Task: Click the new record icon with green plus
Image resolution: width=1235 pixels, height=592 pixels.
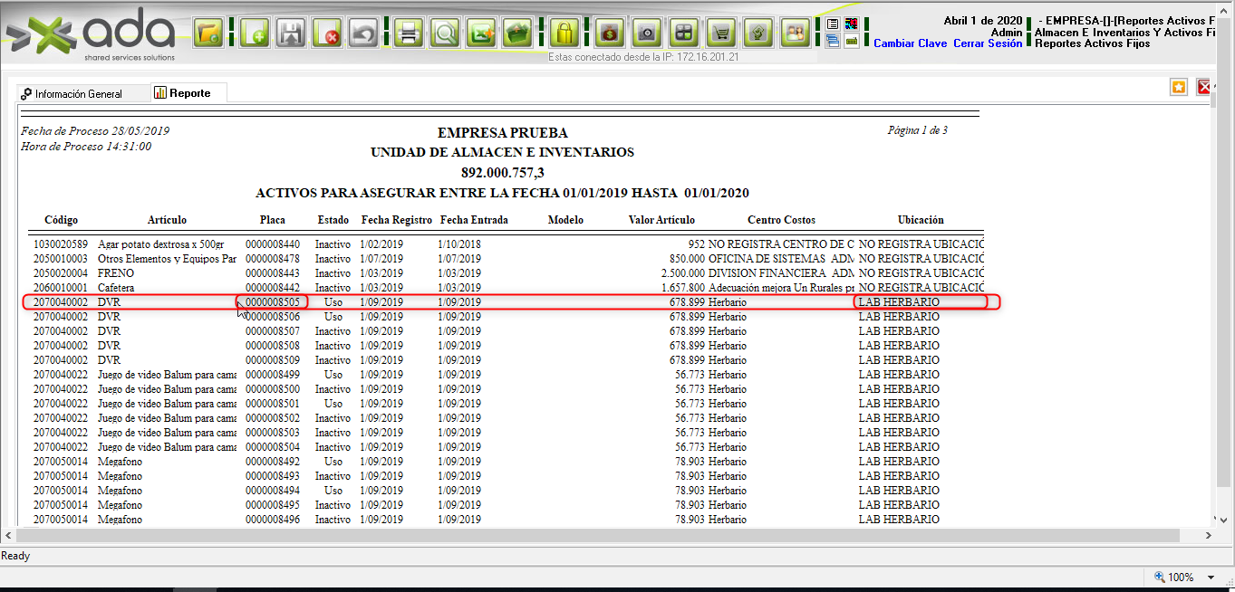Action: (x=256, y=33)
